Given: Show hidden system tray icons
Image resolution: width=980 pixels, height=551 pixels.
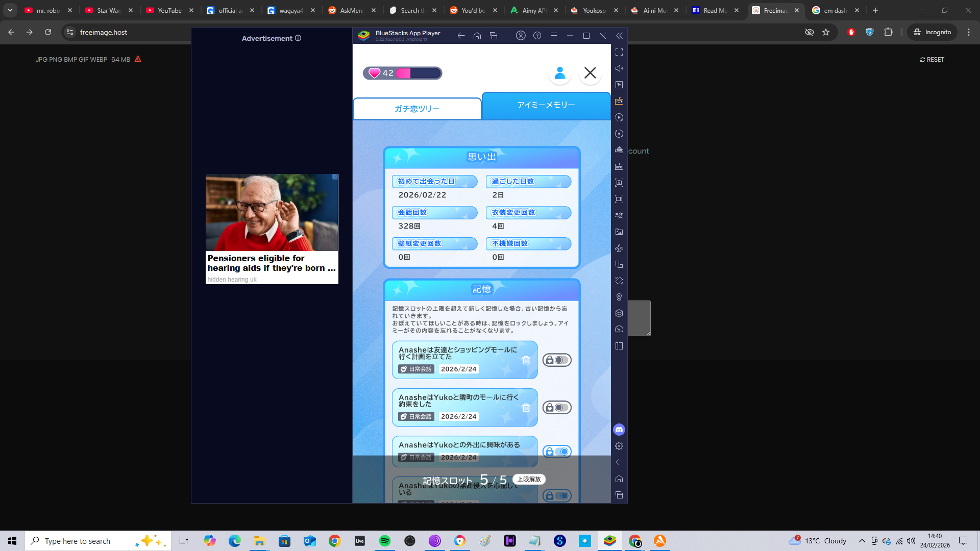Looking at the screenshot, I should [x=862, y=541].
